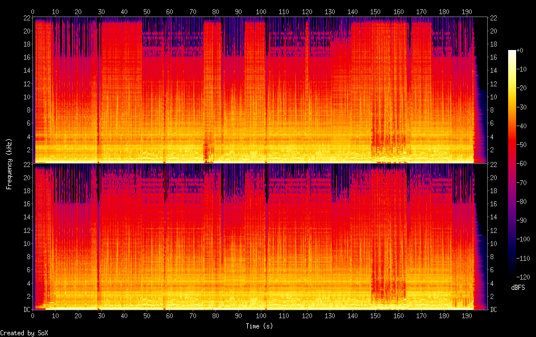Click the DC label at bottom right
Viewport: 536px width, 337px height.
(495, 310)
